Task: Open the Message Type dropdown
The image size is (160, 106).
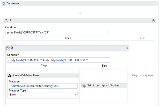Action: (76, 95)
